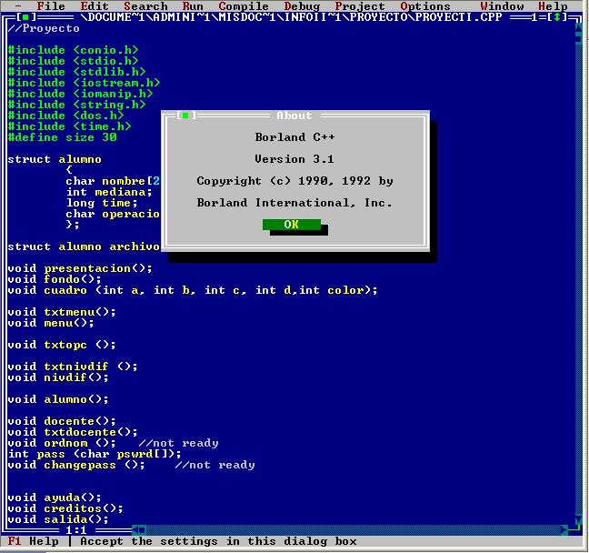
Task: Open the Window menu
Action: [502, 6]
